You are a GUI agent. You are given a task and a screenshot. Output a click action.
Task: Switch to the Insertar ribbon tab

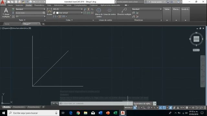coord(19,5)
